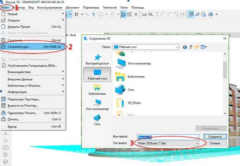Choose Открыть in the File menu
240x166 pixels.
(x=33, y=20)
